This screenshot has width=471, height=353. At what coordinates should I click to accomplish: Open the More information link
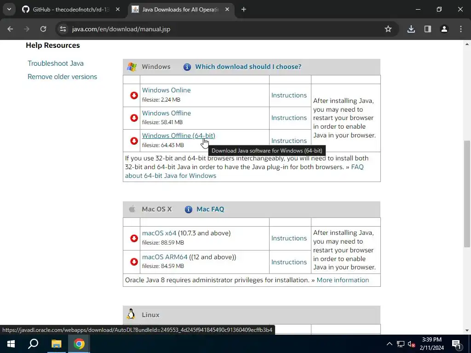343,280
